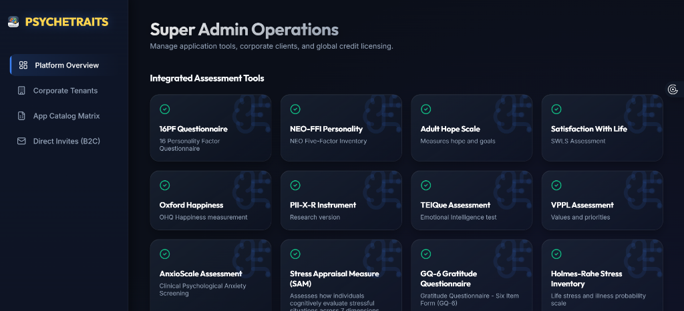Viewport: 684px width, 311px height.
Task: Open the AnxioScale Assessment title
Action: (x=200, y=274)
